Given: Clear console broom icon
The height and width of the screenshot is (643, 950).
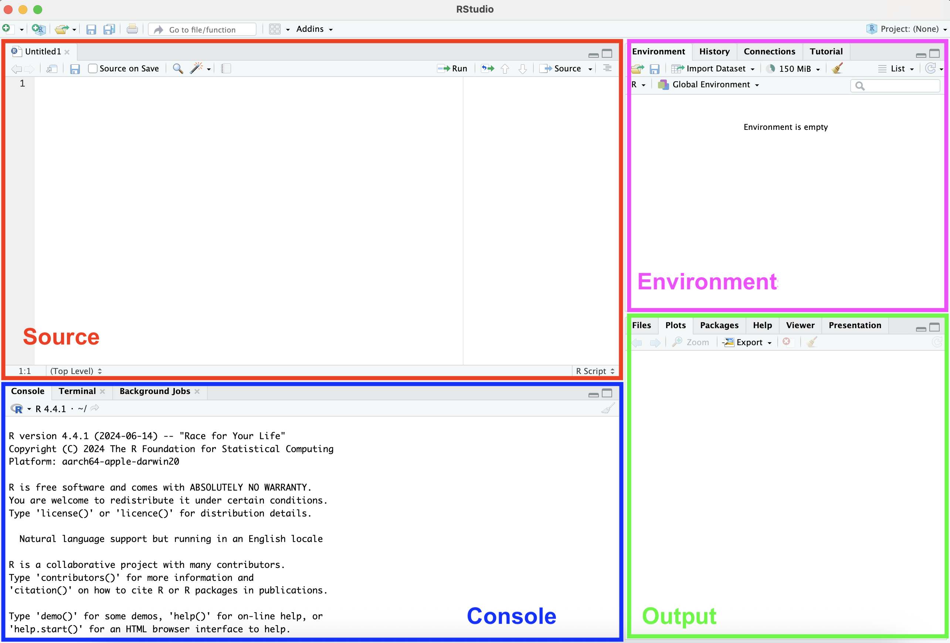Looking at the screenshot, I should click(x=608, y=408).
